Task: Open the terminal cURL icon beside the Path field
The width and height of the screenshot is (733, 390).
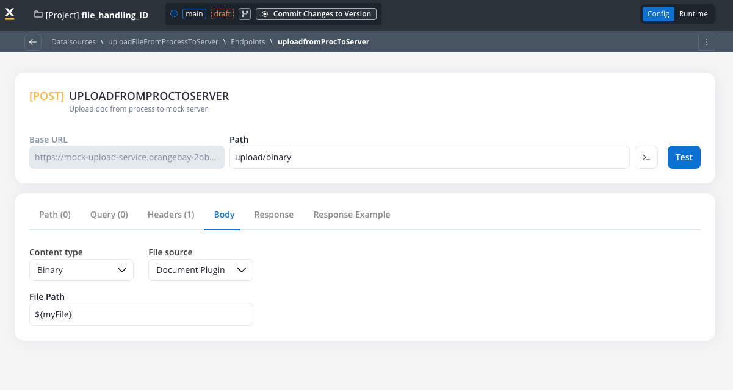Action: pyautogui.click(x=646, y=157)
